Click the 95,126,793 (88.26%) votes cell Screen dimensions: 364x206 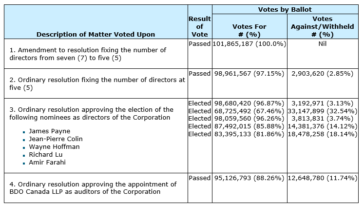point(249,178)
